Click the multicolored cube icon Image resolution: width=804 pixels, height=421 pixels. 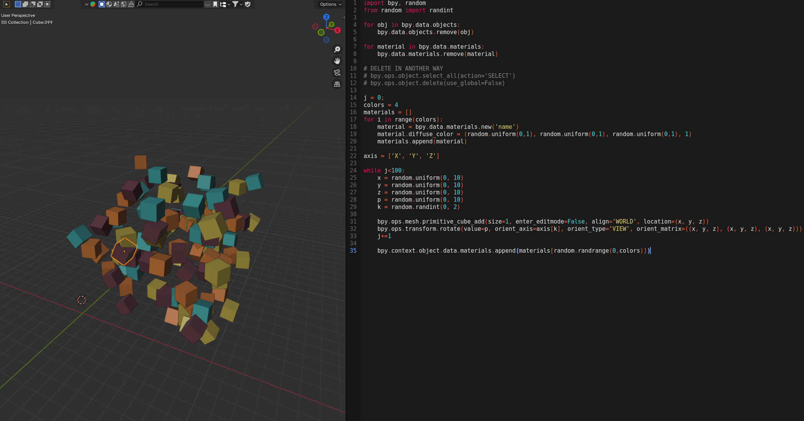[93, 4]
